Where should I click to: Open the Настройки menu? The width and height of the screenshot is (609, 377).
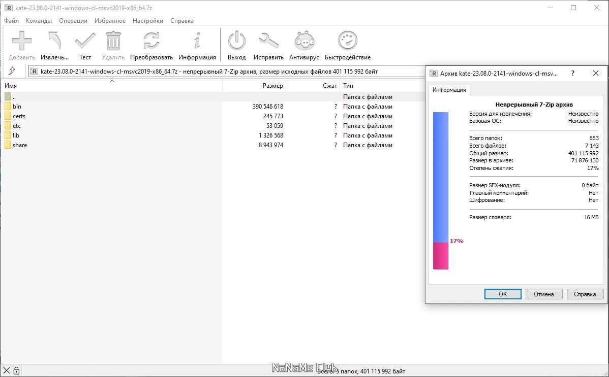pos(148,21)
